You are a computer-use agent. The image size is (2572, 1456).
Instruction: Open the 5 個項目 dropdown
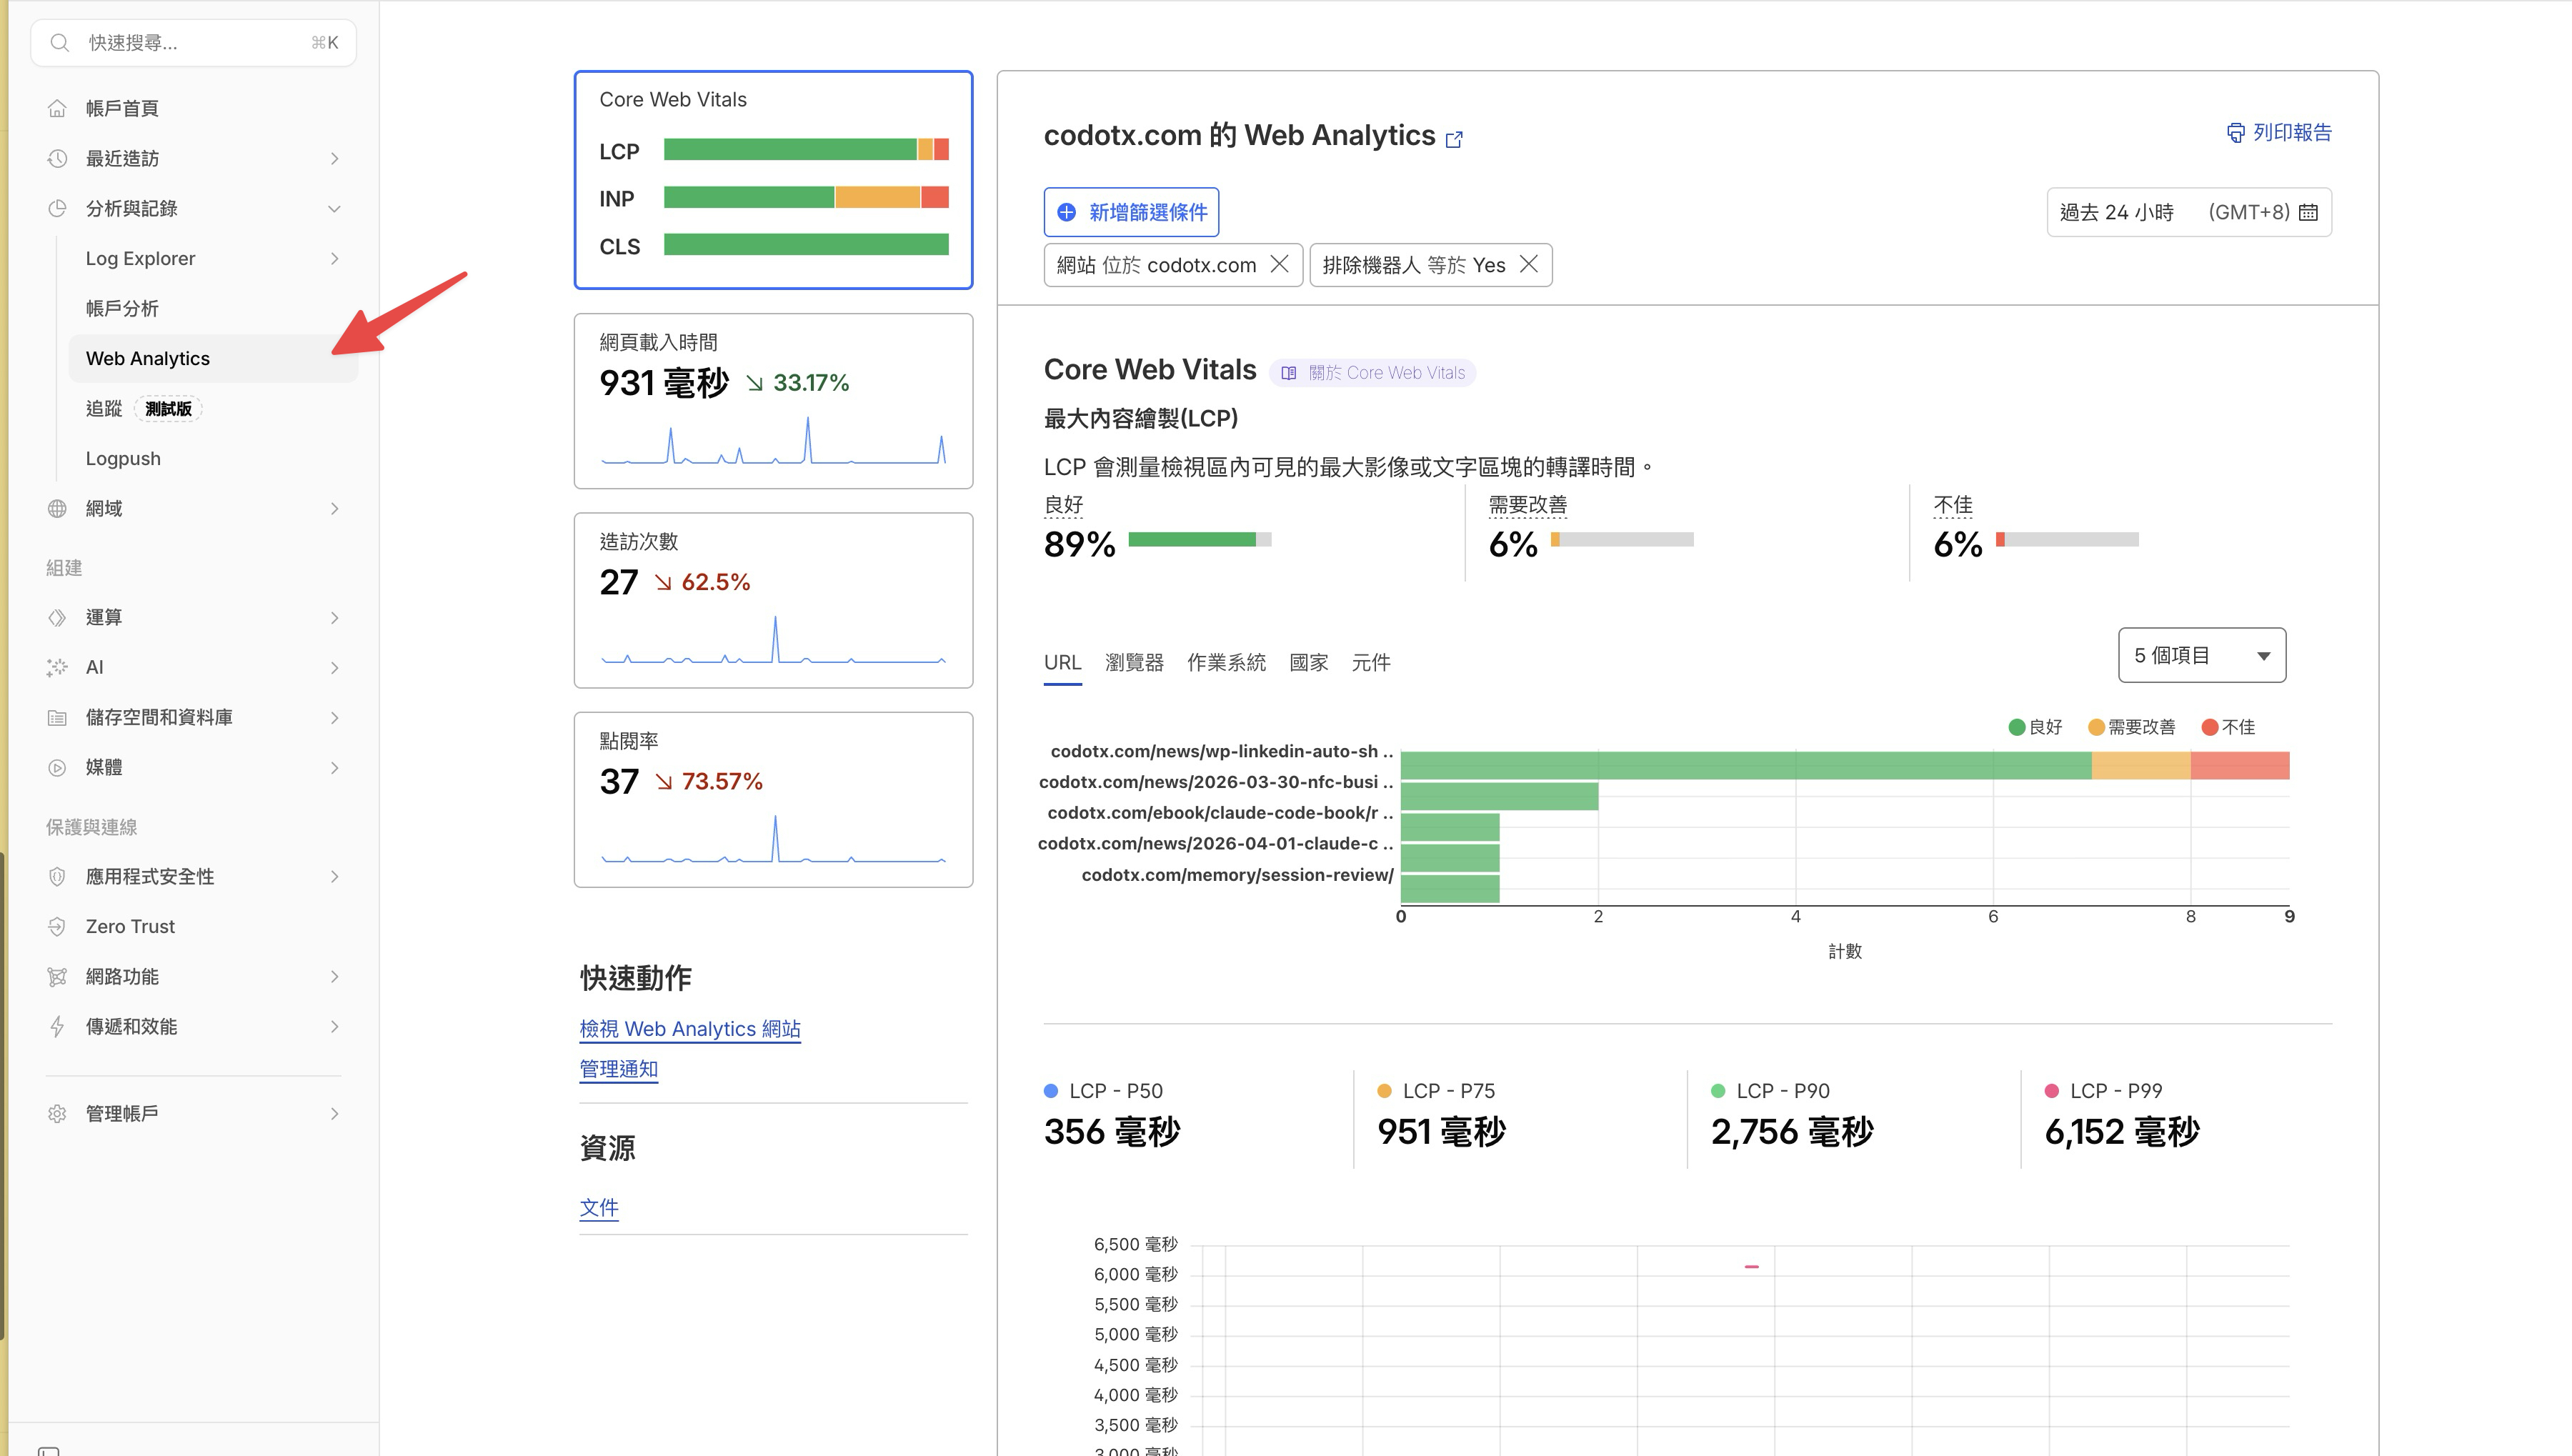tap(2200, 655)
